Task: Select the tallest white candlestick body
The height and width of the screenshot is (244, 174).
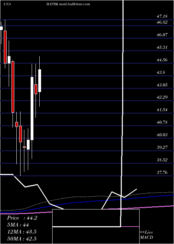Action: pyautogui.click(x=32, y=109)
